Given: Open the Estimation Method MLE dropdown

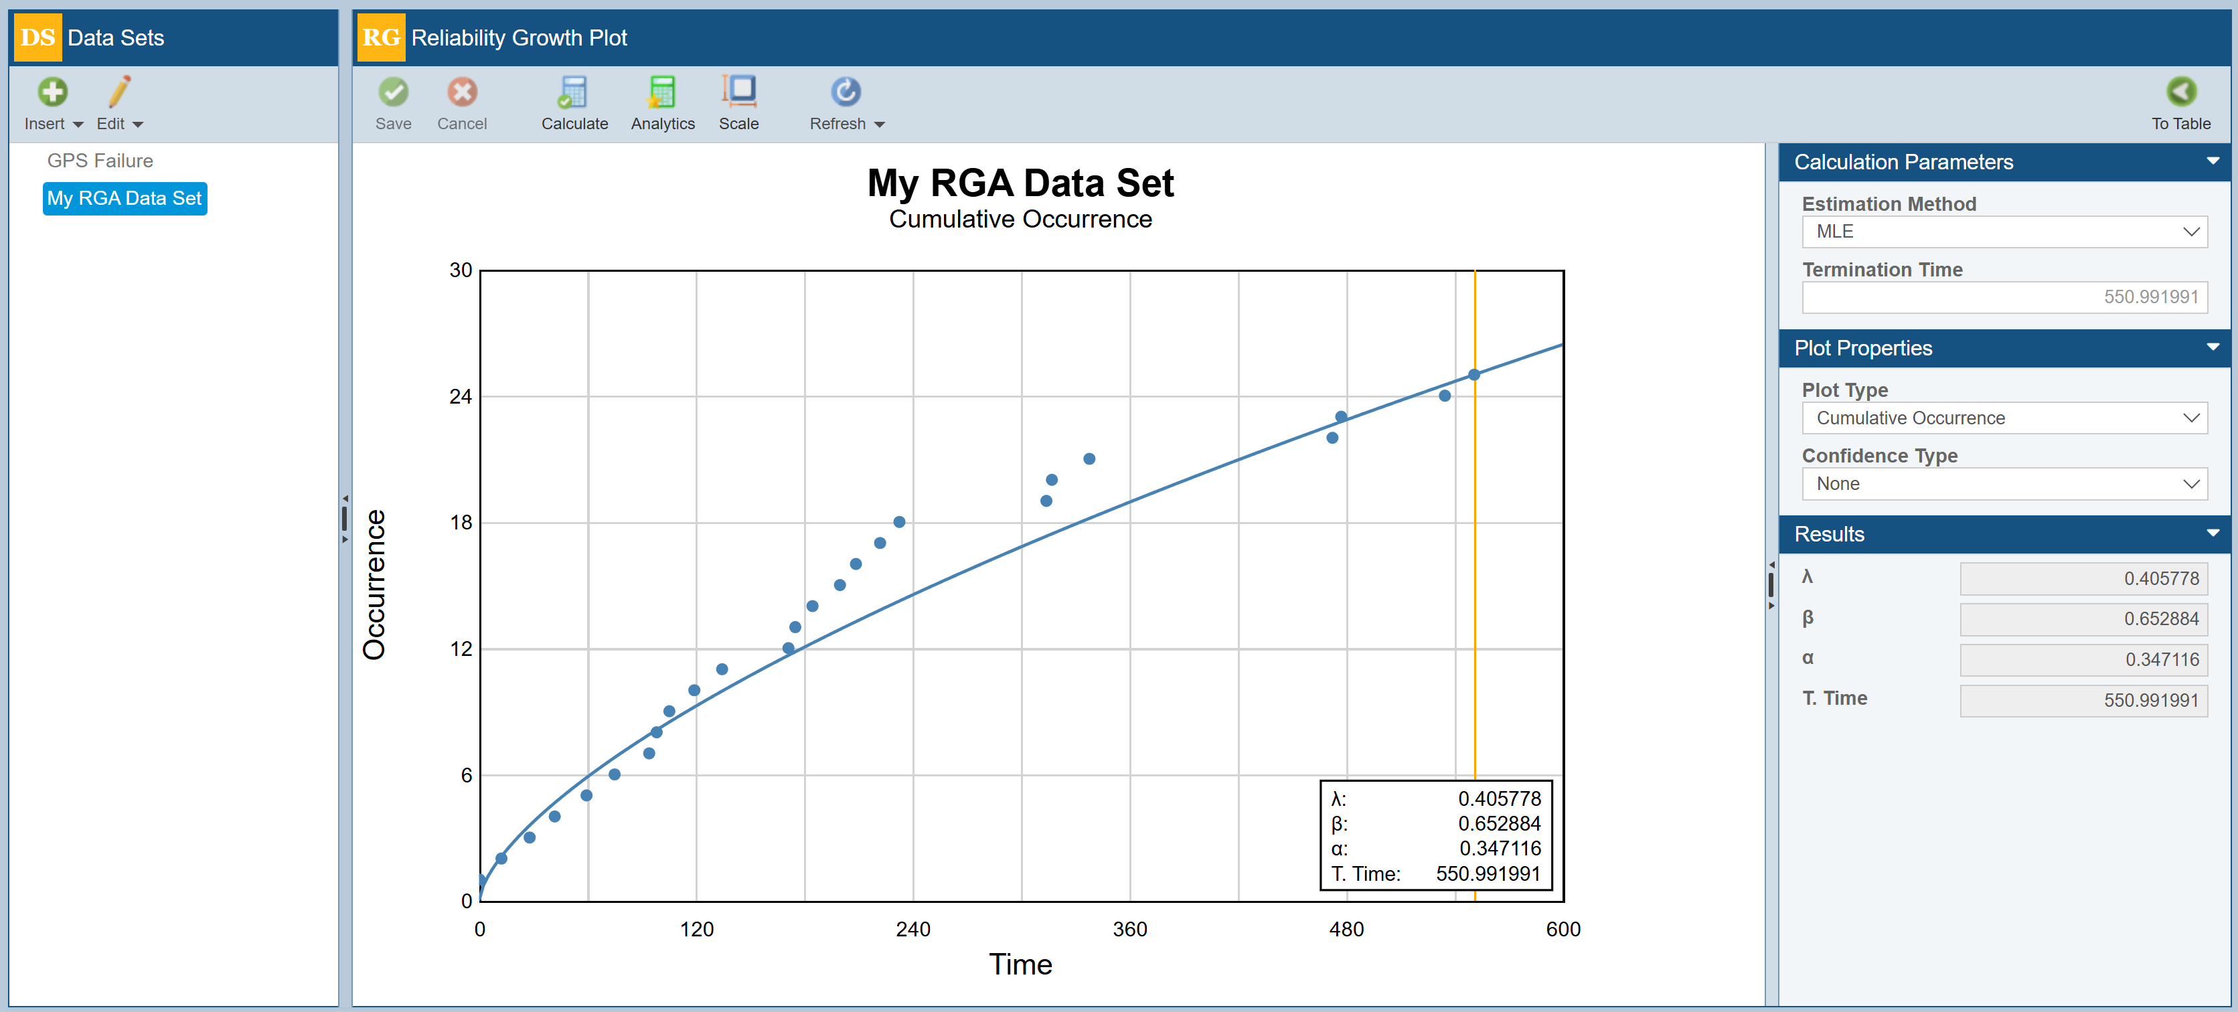Looking at the screenshot, I should (2004, 232).
